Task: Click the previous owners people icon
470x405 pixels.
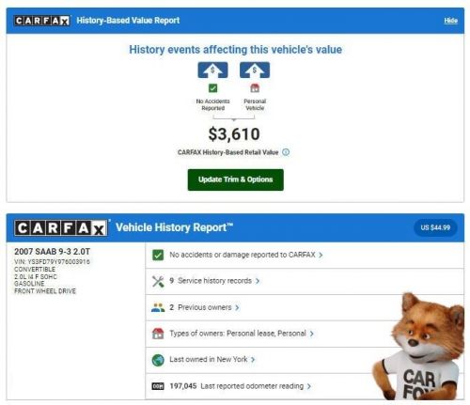Action: click(x=158, y=307)
